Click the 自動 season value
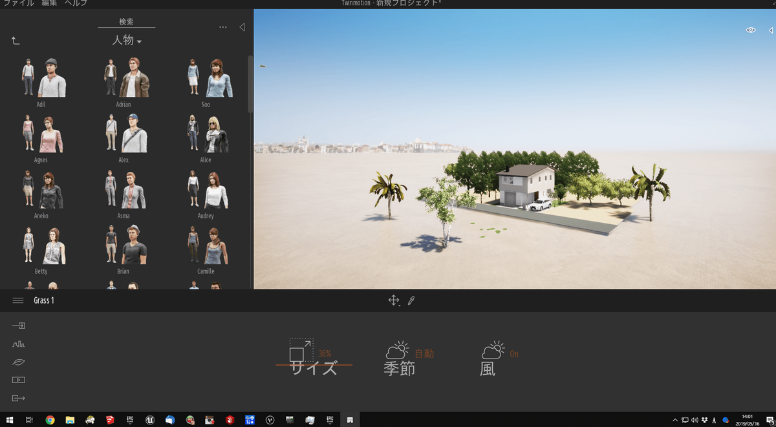 (424, 353)
